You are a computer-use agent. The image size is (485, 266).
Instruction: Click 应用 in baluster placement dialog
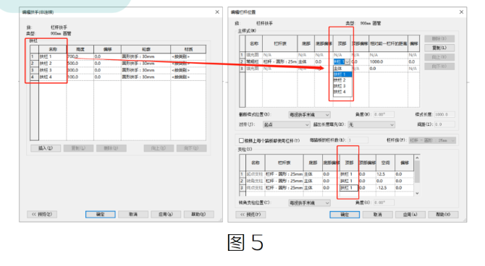[x=410, y=215]
